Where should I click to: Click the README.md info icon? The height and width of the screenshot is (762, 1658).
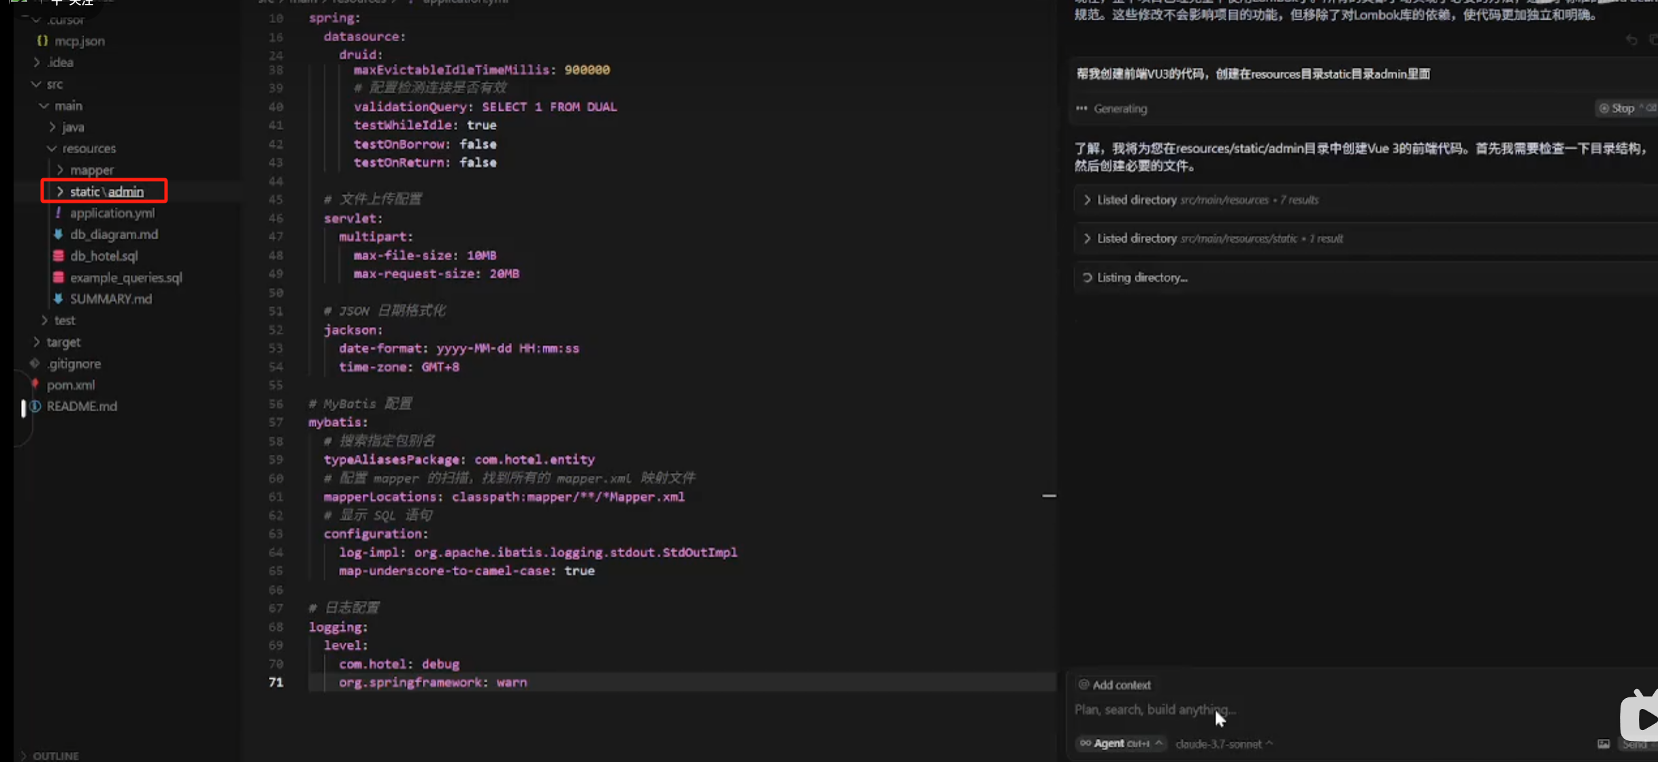click(x=35, y=406)
